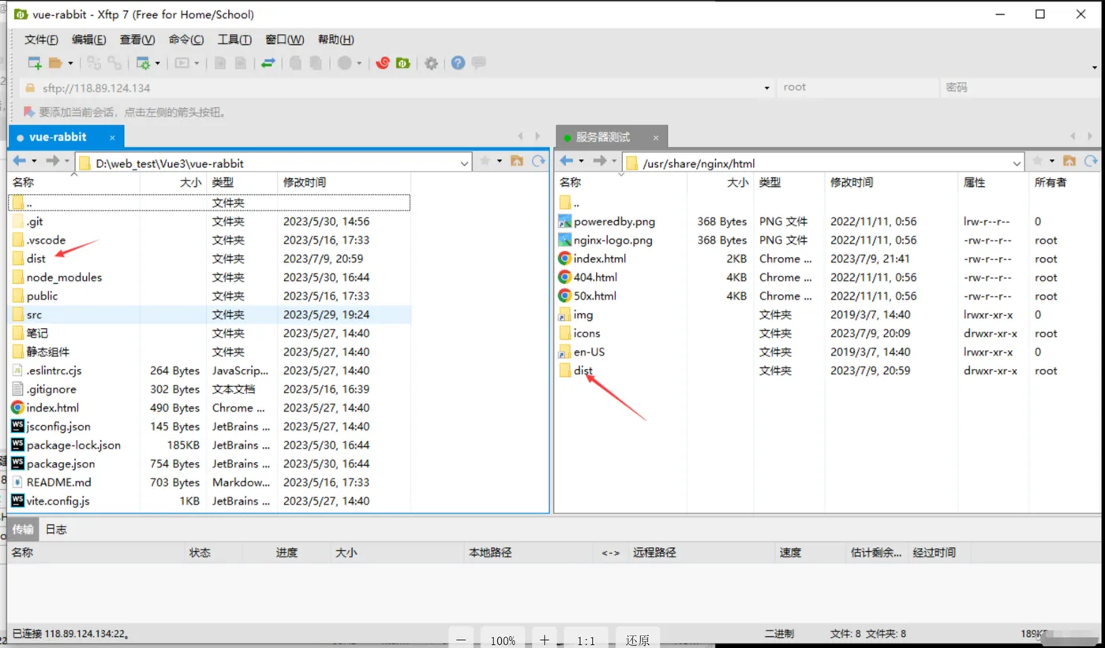Select the README.md file
Screen dimensions: 1105x648
58,482
